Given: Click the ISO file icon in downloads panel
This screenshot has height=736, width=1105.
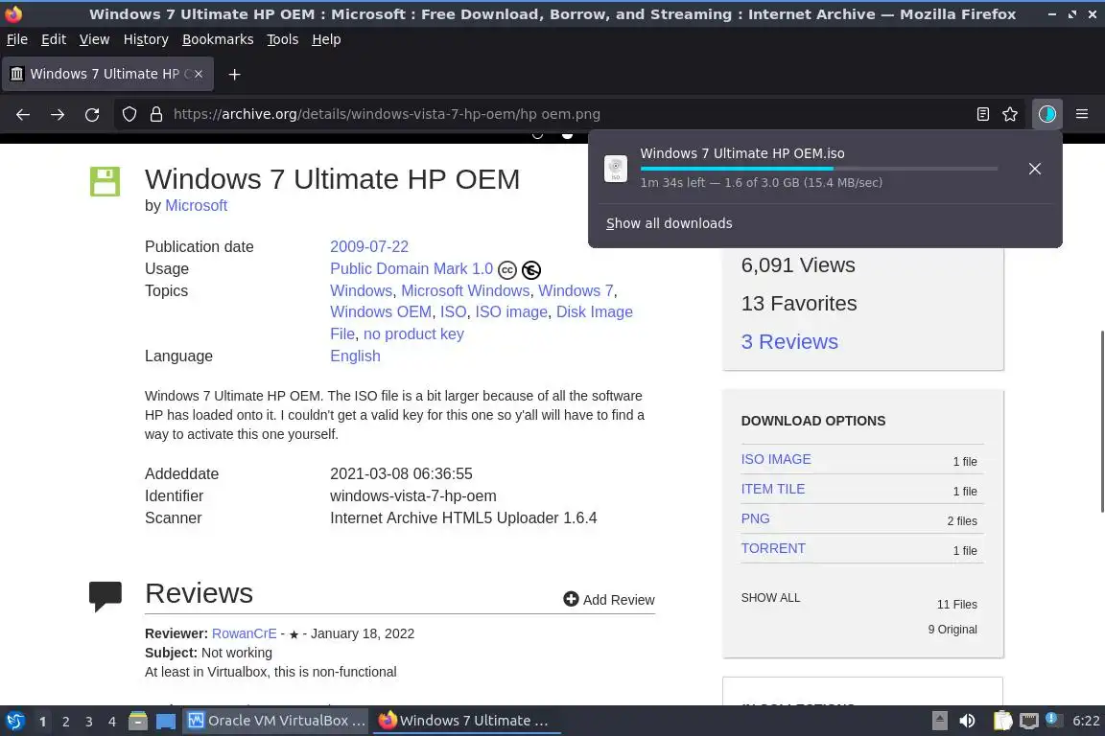Looking at the screenshot, I should tap(616, 169).
